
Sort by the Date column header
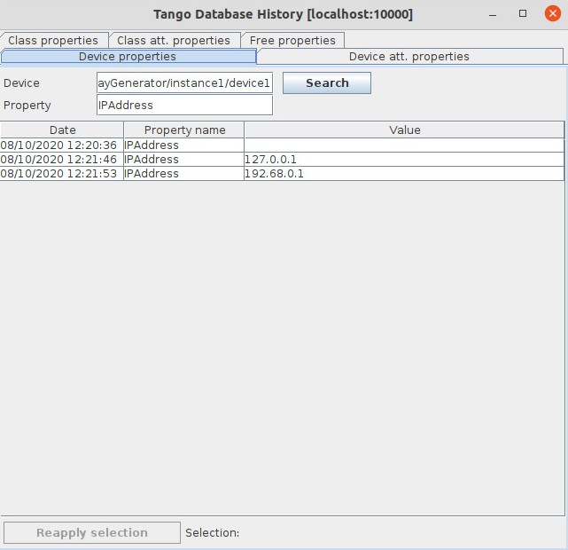pyautogui.click(x=62, y=130)
